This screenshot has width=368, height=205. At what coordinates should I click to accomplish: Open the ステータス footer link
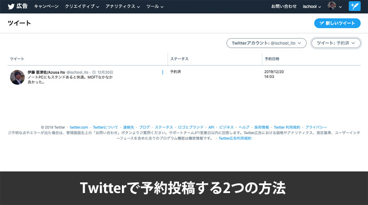164,127
